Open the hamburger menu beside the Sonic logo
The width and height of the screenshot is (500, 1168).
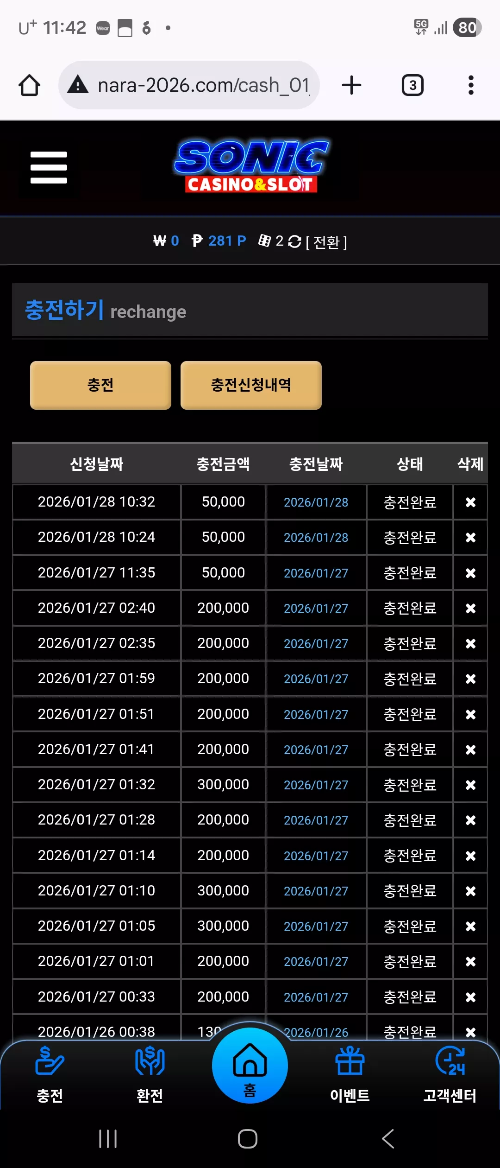coord(49,167)
